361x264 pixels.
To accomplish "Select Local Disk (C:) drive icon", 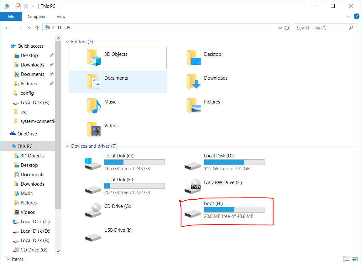I will click(x=93, y=164).
